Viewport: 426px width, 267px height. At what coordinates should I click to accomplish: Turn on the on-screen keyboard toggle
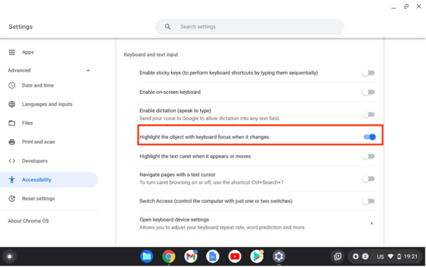coord(368,92)
